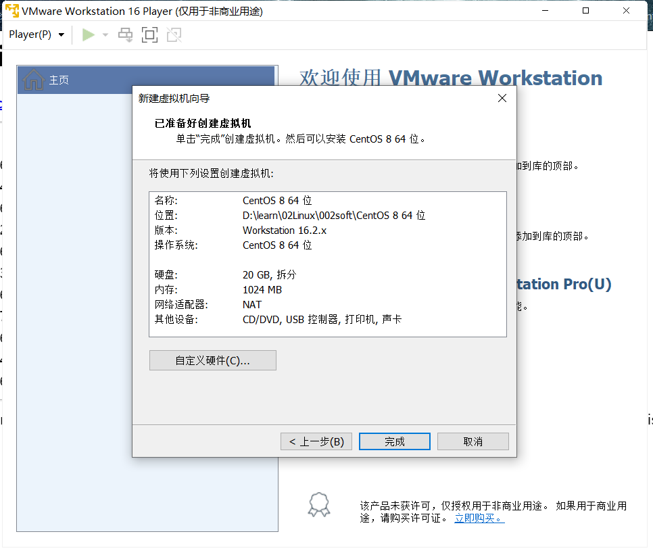Screen dimensions: 653x557
Task: Click the Unity mode toolbar icon
Action: (x=174, y=35)
